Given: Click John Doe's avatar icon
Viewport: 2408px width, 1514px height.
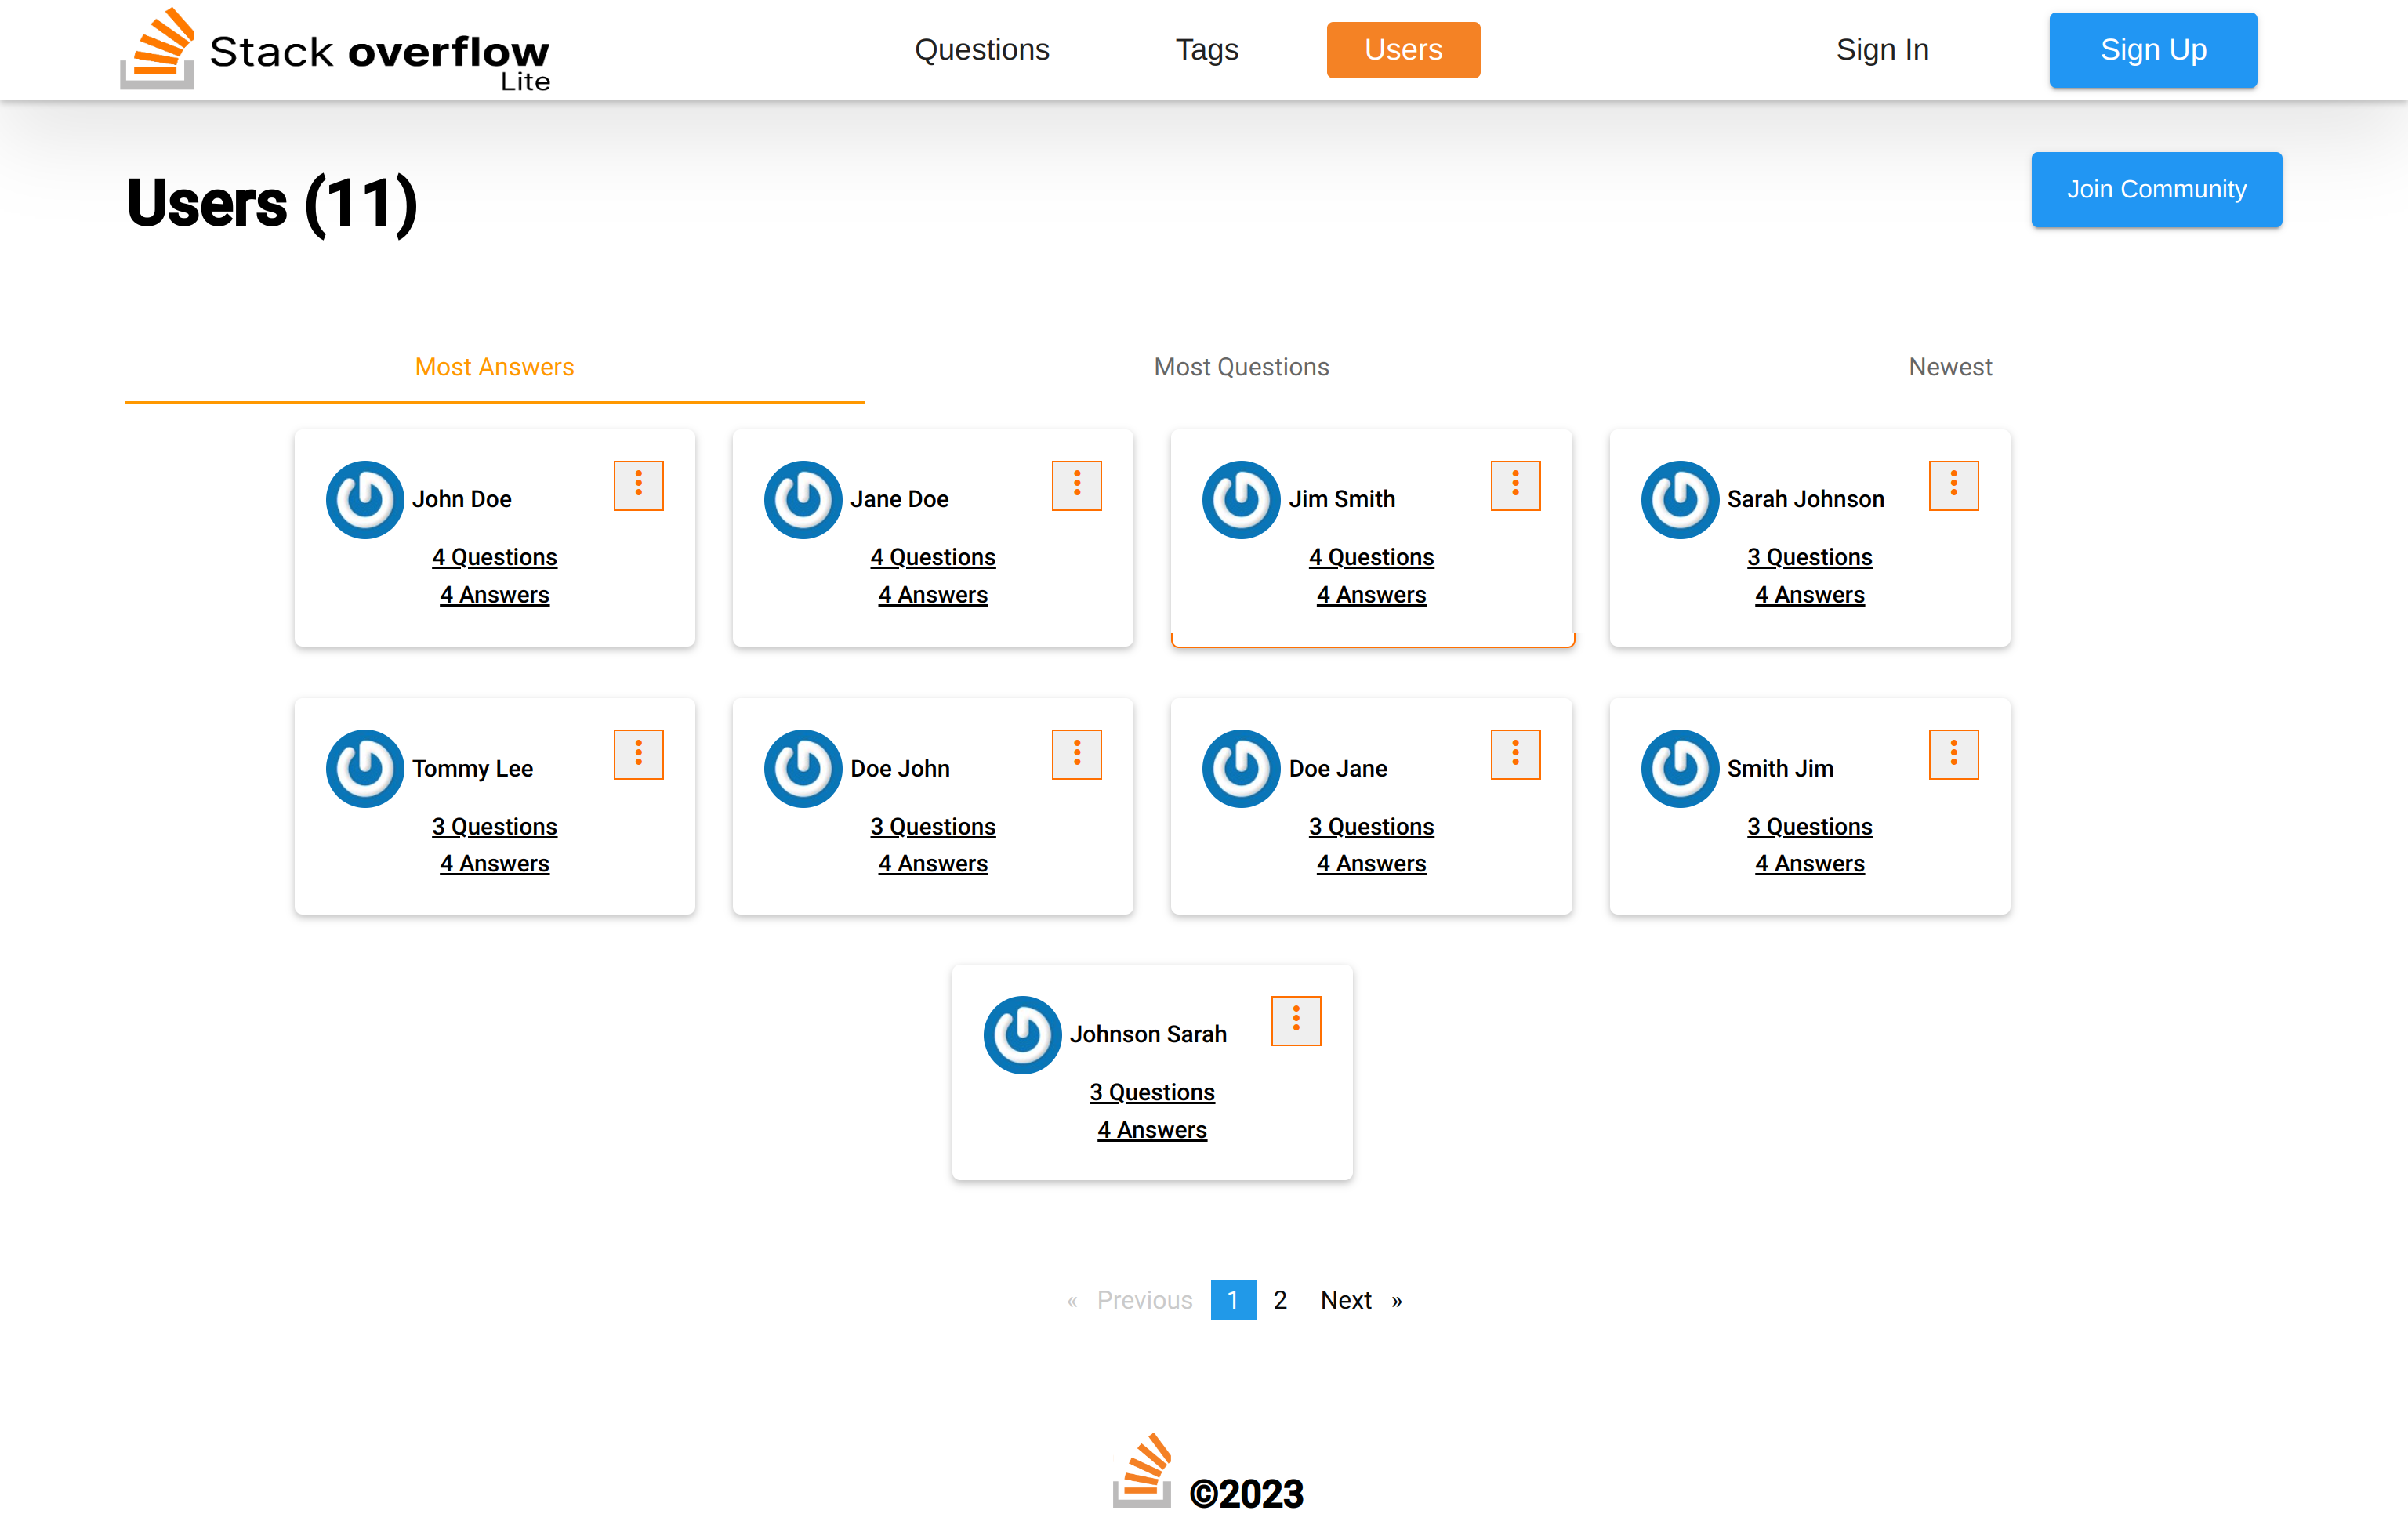Looking at the screenshot, I should [x=364, y=499].
